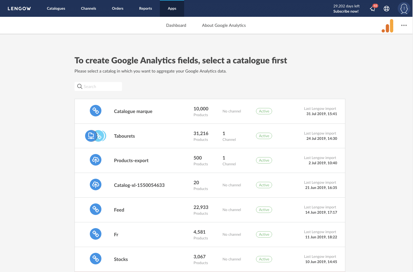Open the Orders menu
The height and width of the screenshot is (272, 413).
point(117,8)
